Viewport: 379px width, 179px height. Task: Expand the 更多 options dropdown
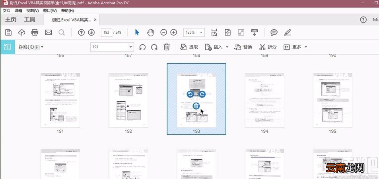click(x=306, y=47)
